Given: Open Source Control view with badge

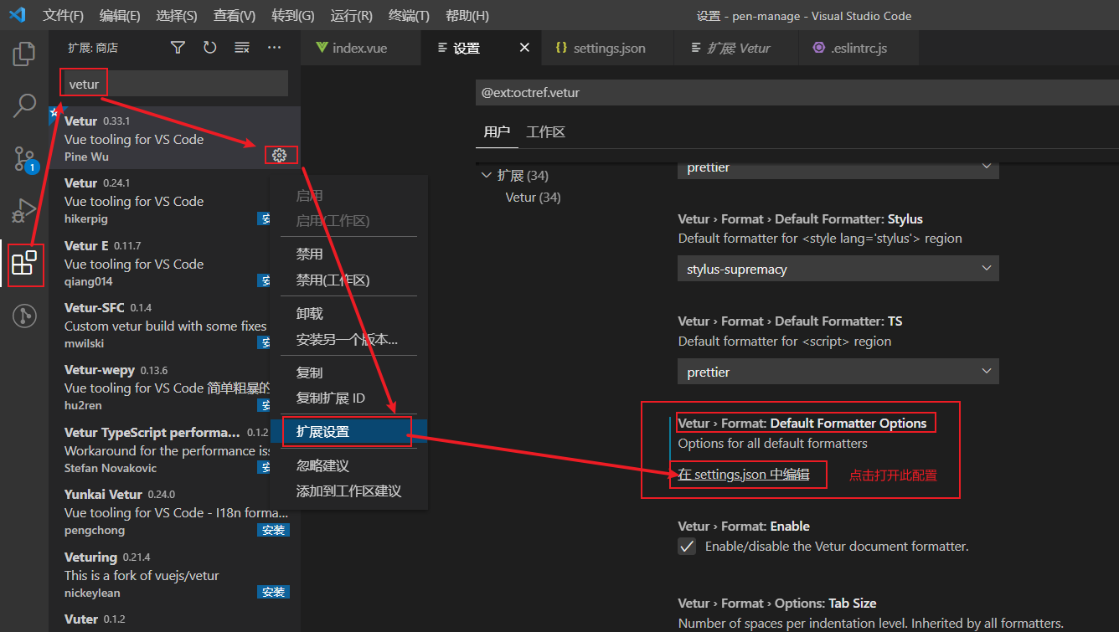Looking at the screenshot, I should tap(24, 159).
